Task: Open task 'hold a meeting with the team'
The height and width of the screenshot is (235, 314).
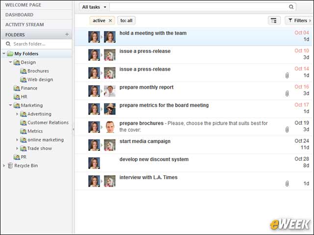Action: (x=153, y=33)
